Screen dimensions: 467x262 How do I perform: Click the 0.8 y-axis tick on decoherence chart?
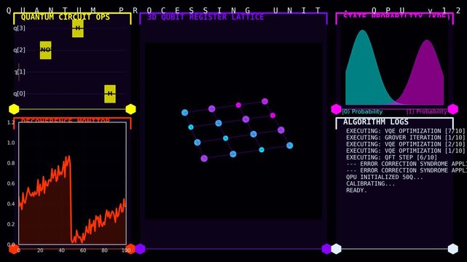pyautogui.click(x=11, y=163)
